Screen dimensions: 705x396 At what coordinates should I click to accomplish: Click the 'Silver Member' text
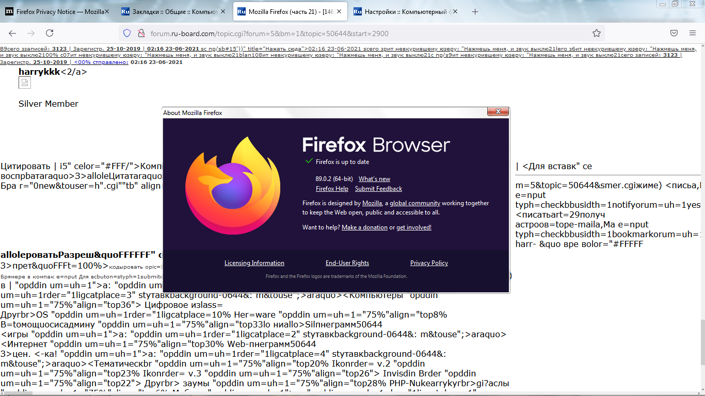pos(49,104)
